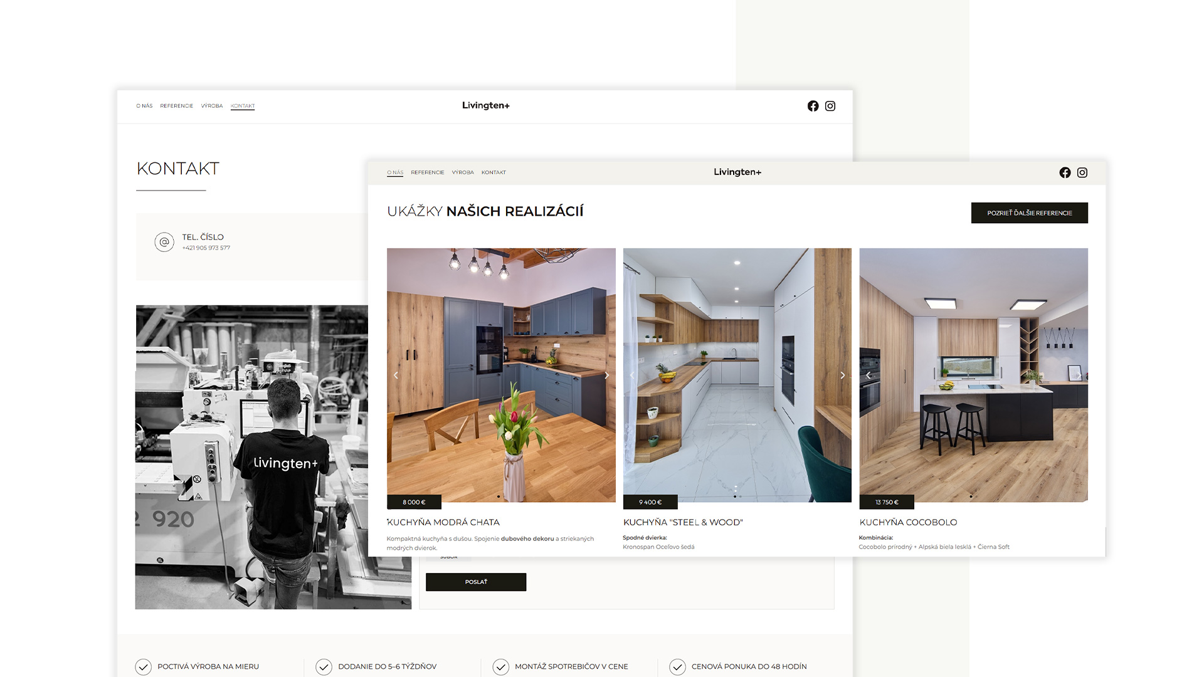Click checkmark icon next to Dodanie do 5-6 týždňov
Image resolution: width=1204 pixels, height=677 pixels.
click(324, 666)
